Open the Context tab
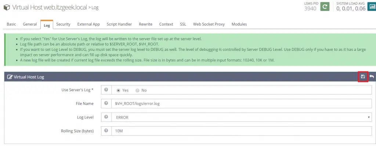This screenshot has height=146, width=376. pos(166,24)
